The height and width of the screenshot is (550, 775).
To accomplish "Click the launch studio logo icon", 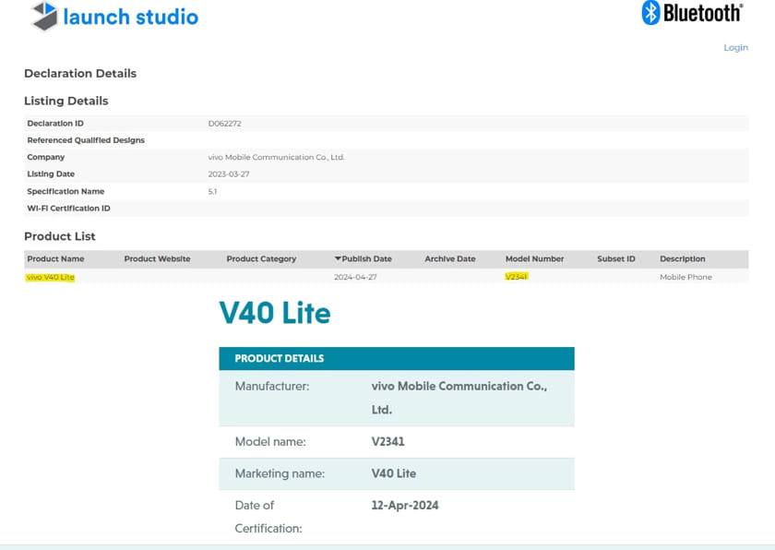I will click(x=44, y=16).
